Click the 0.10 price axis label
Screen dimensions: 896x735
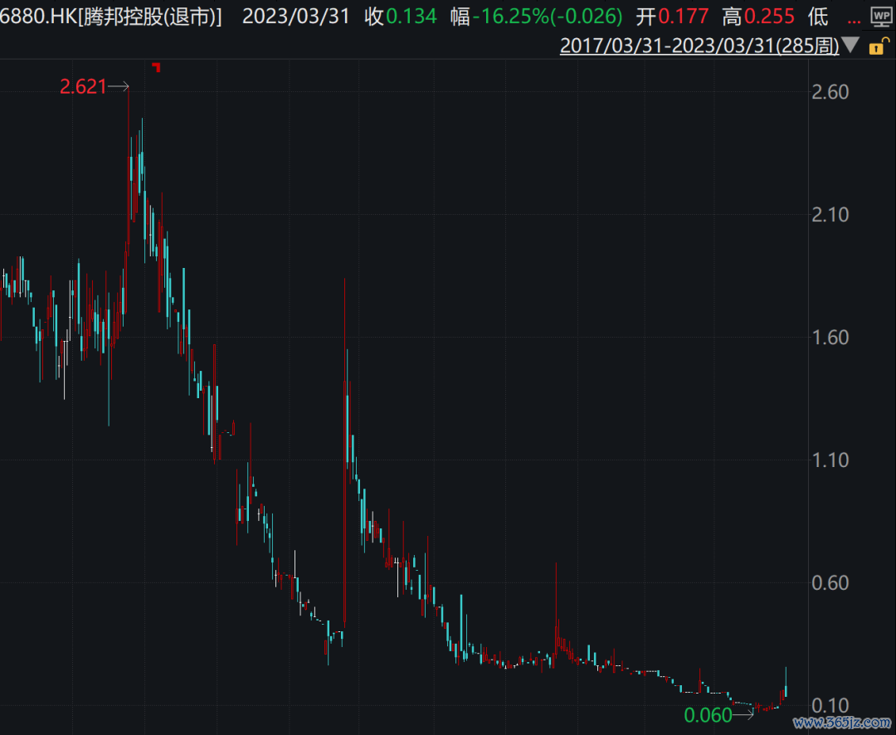(829, 705)
